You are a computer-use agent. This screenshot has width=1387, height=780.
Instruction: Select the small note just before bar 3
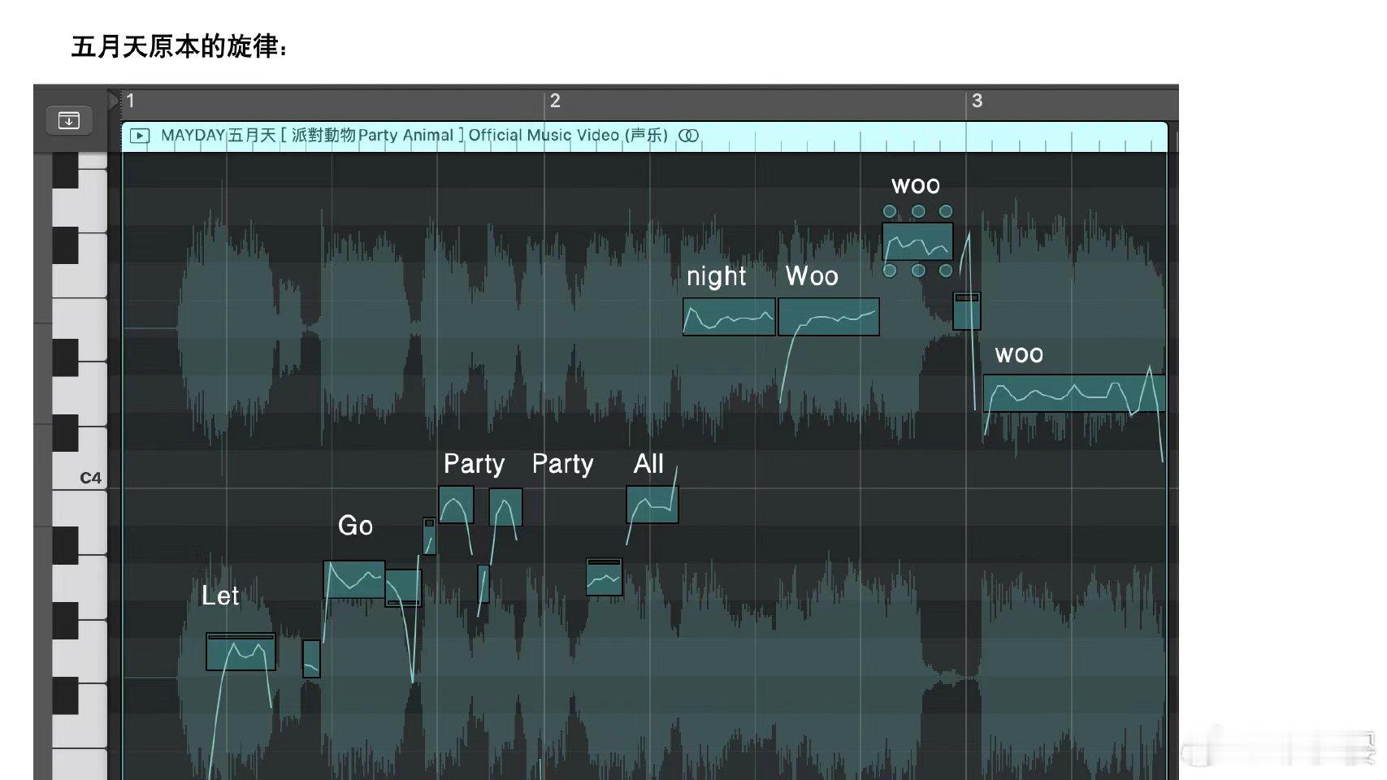tap(967, 311)
